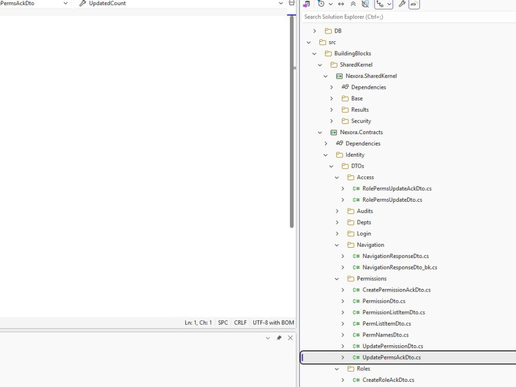Expand Dependencies under Nexora.SharedKernel
The height and width of the screenshot is (387, 516).
tap(331, 87)
